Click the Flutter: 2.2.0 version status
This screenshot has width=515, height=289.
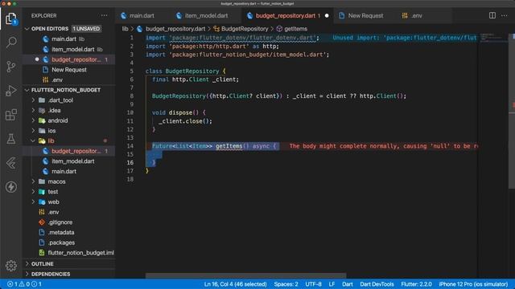click(x=416, y=284)
